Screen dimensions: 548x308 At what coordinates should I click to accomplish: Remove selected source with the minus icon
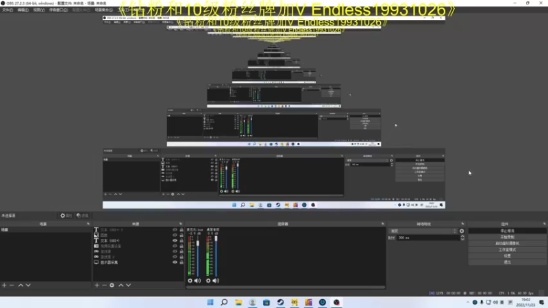pos(104,285)
